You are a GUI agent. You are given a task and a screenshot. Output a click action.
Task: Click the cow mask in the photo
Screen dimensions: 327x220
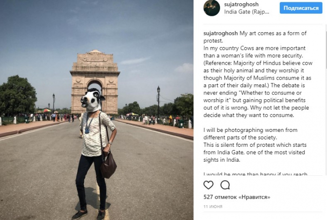pyautogui.click(x=92, y=100)
